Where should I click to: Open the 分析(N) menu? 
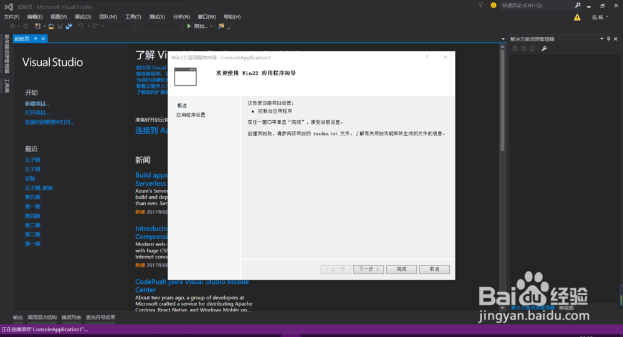[x=181, y=17]
